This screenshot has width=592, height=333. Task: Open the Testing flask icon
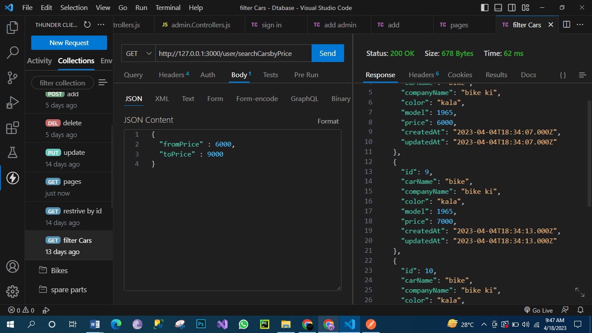(x=12, y=152)
